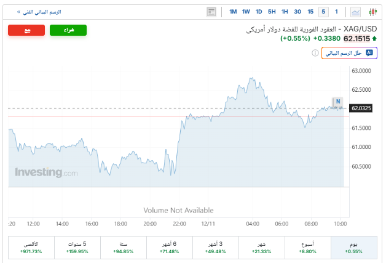Viewport: 386px width, 263px height.
Task: Click the N news marker on chart
Action: pos(337,101)
